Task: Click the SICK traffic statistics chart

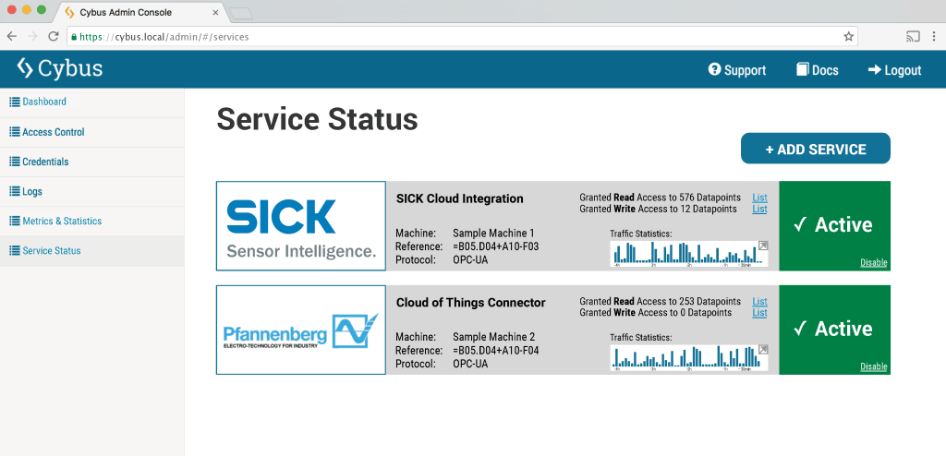Action: pyautogui.click(x=689, y=253)
